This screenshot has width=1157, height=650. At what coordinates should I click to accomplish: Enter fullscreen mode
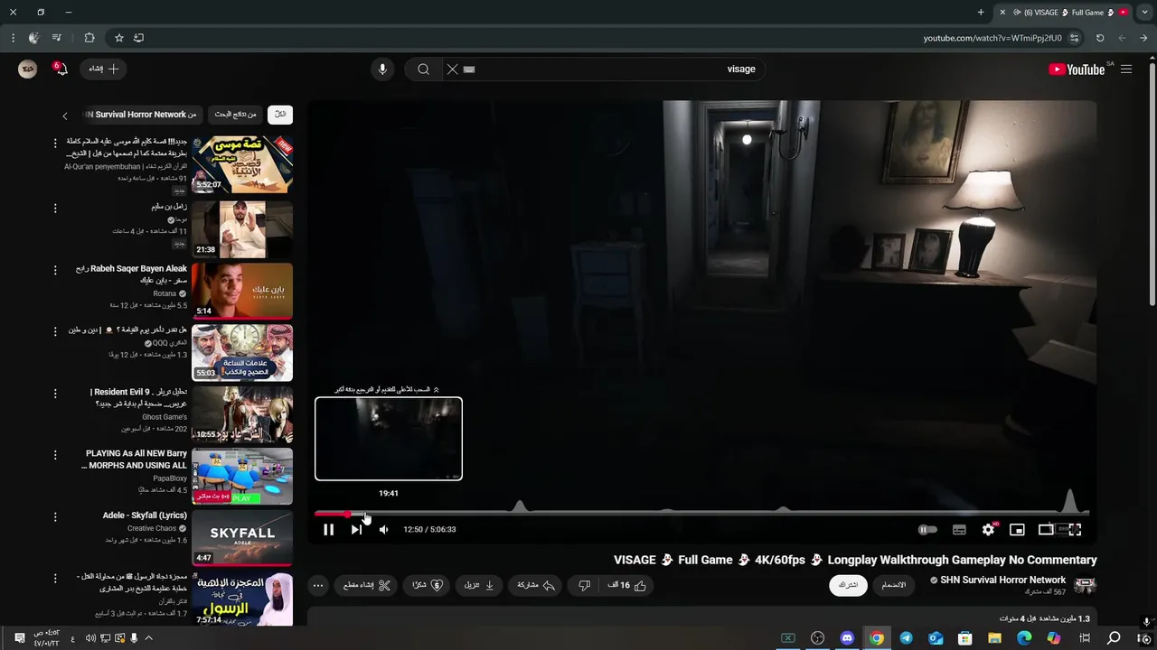pyautogui.click(x=1075, y=530)
